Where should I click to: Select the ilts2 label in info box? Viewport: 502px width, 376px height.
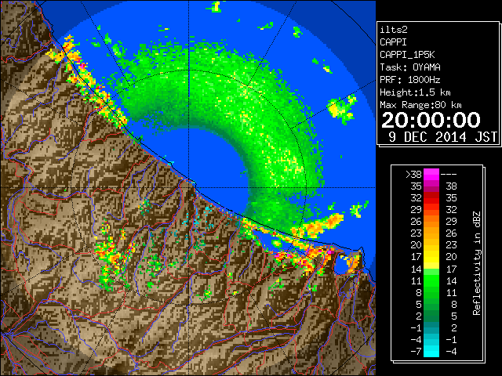click(394, 30)
